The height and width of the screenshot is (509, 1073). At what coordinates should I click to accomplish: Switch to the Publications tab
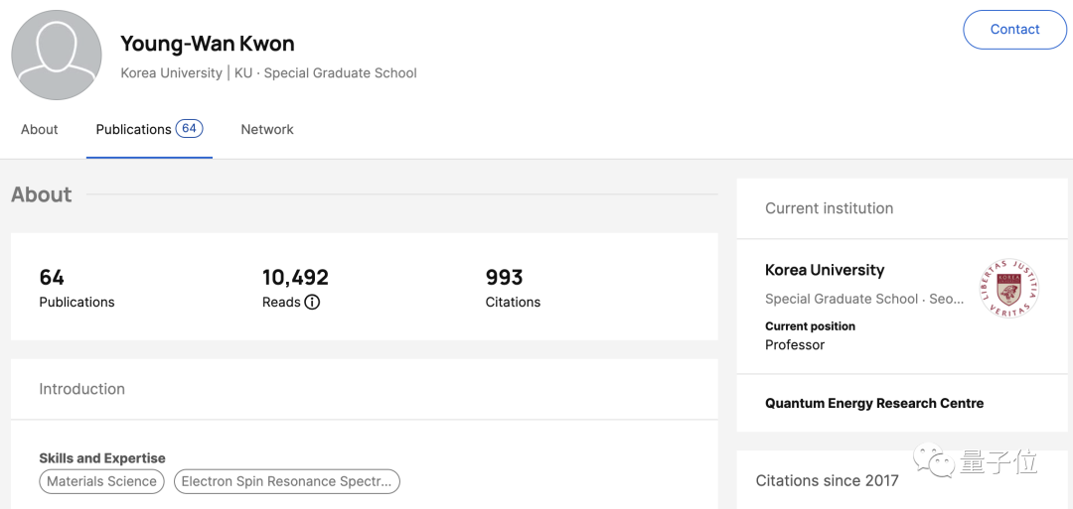(133, 129)
